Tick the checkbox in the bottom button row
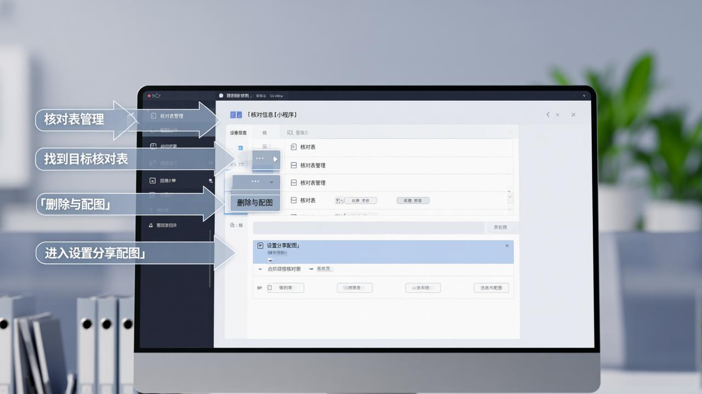The image size is (702, 394). click(x=270, y=288)
